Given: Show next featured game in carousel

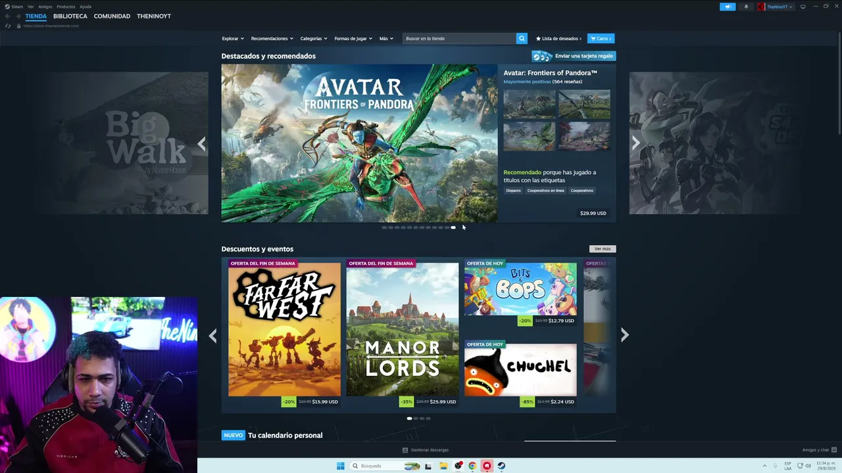Looking at the screenshot, I should coord(635,143).
